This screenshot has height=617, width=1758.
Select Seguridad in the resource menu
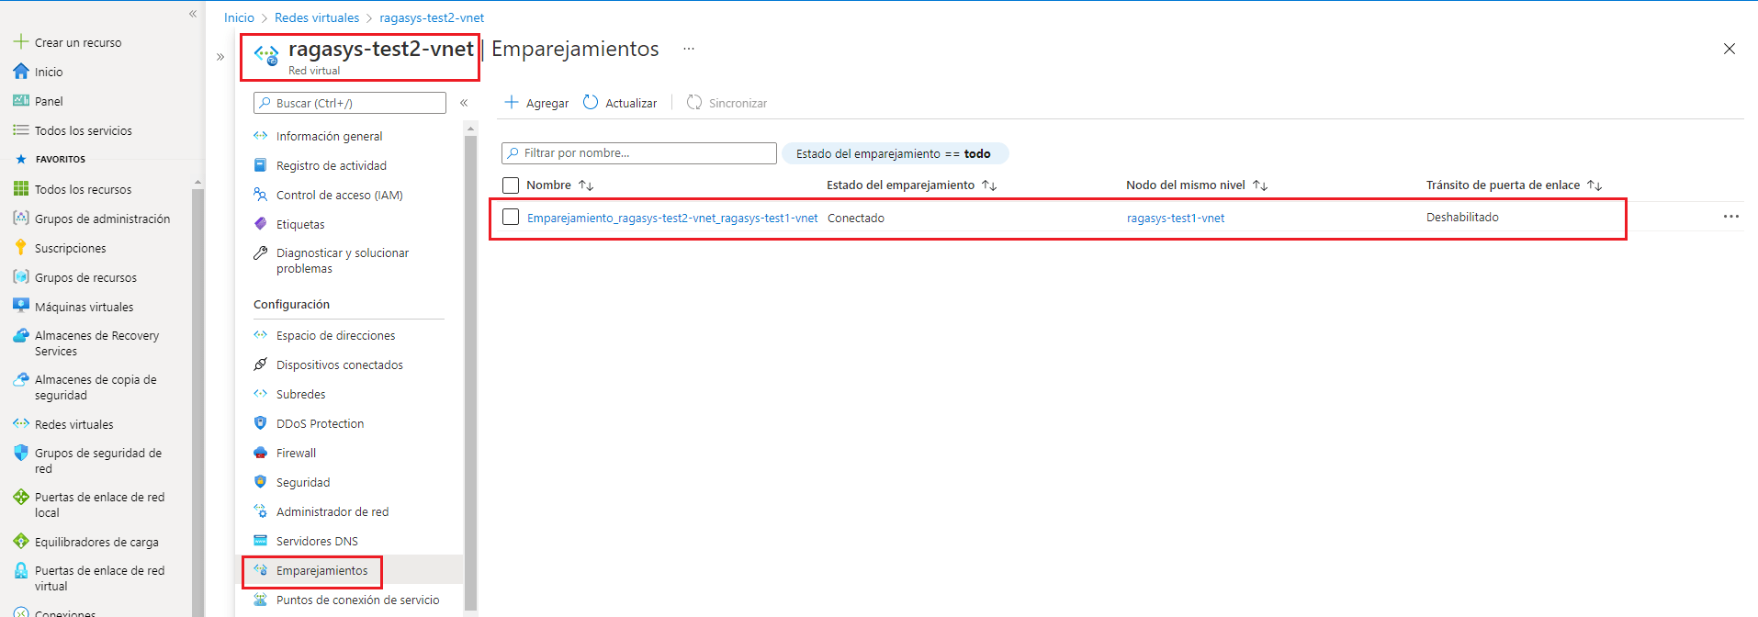(303, 482)
